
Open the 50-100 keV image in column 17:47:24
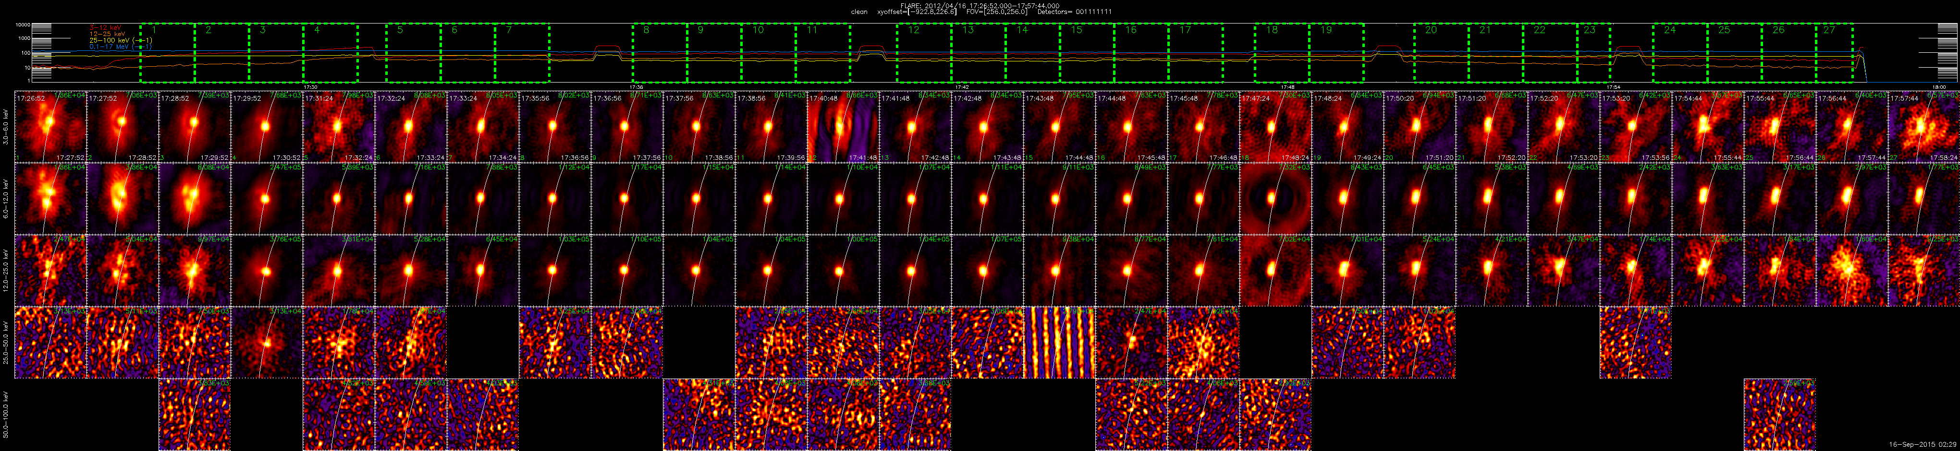tap(1275, 415)
